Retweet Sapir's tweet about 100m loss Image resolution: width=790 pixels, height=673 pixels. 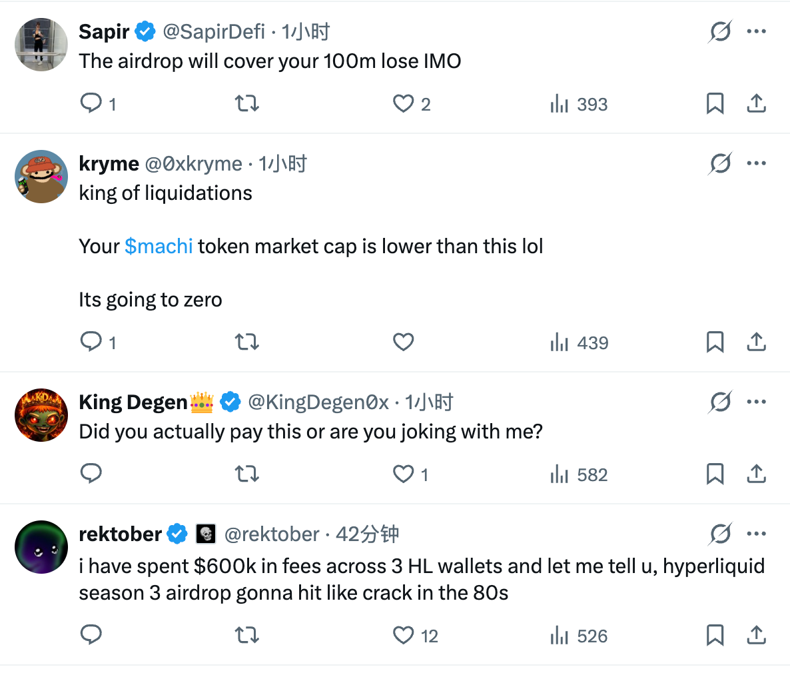tap(247, 103)
